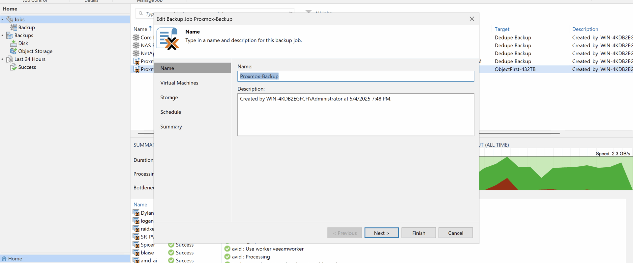Collapse the Last 24 Hours node
This screenshot has height=263, width=633.
tap(2, 59)
